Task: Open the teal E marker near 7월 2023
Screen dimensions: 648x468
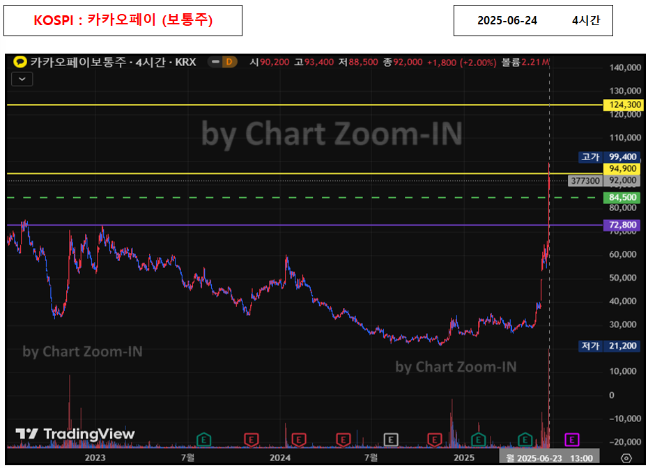Action: (x=203, y=439)
